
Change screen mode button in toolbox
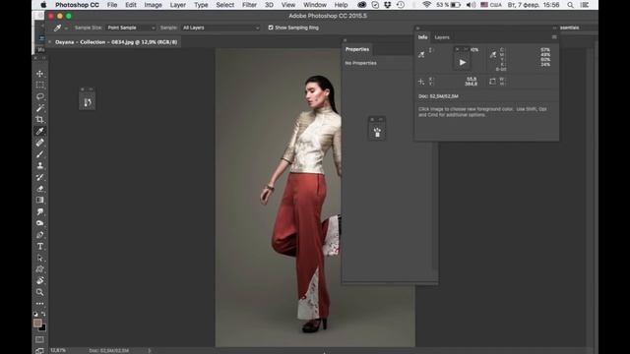click(39, 351)
